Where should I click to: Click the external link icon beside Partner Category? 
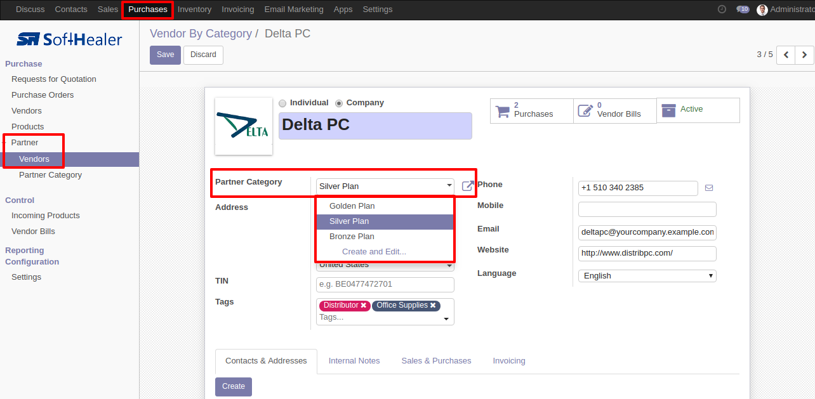point(468,186)
